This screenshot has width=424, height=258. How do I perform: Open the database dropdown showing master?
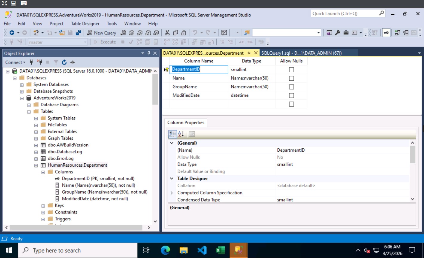click(x=85, y=42)
